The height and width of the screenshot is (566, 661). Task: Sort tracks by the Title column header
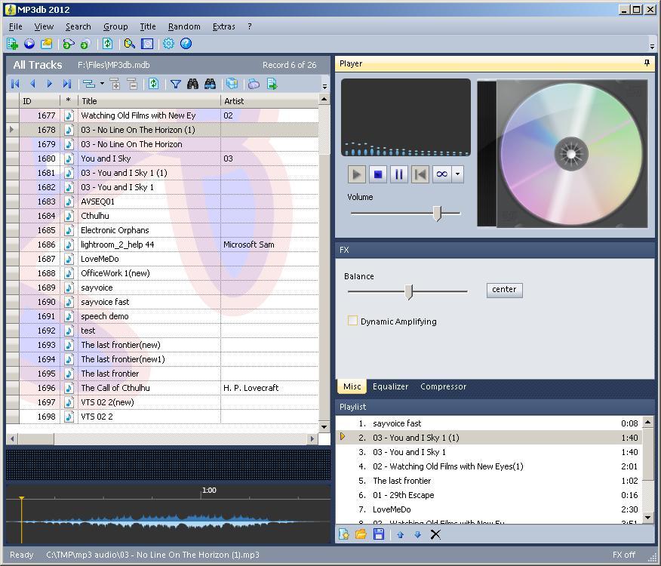click(x=149, y=101)
